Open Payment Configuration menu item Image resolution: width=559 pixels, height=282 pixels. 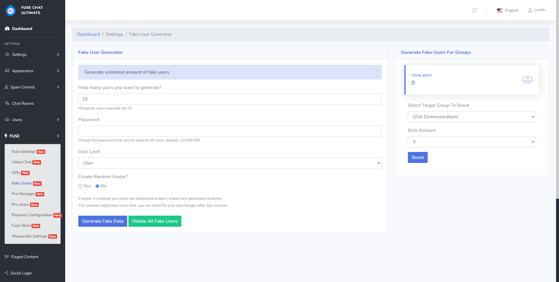pyautogui.click(x=37, y=215)
